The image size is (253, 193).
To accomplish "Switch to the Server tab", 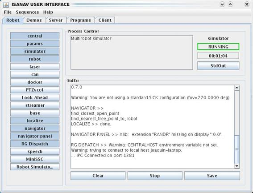I will [56, 20].
